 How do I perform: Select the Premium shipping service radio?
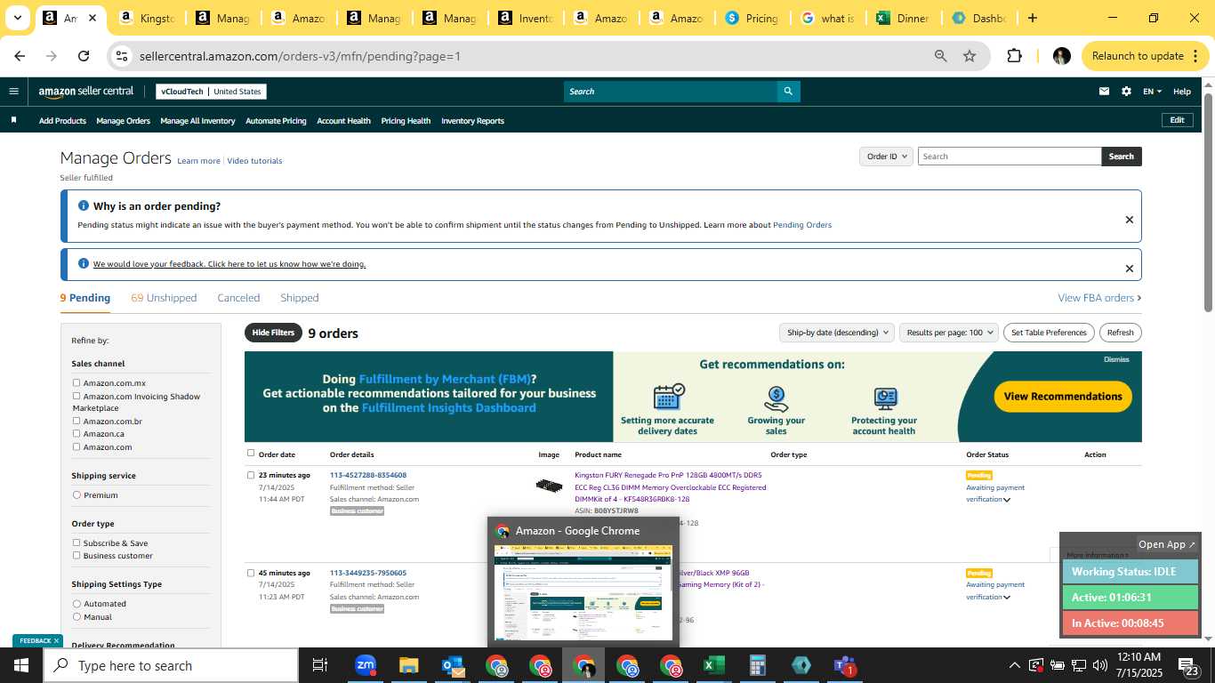(x=76, y=495)
